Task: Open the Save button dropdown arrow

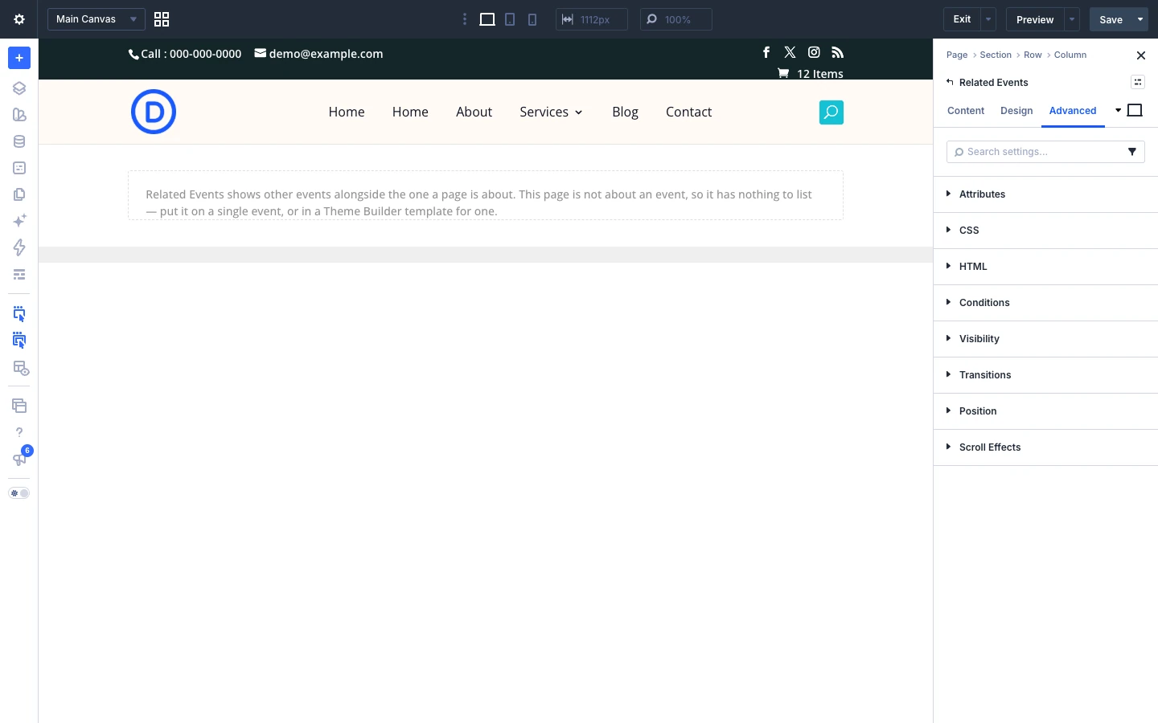Action: 1140,19
